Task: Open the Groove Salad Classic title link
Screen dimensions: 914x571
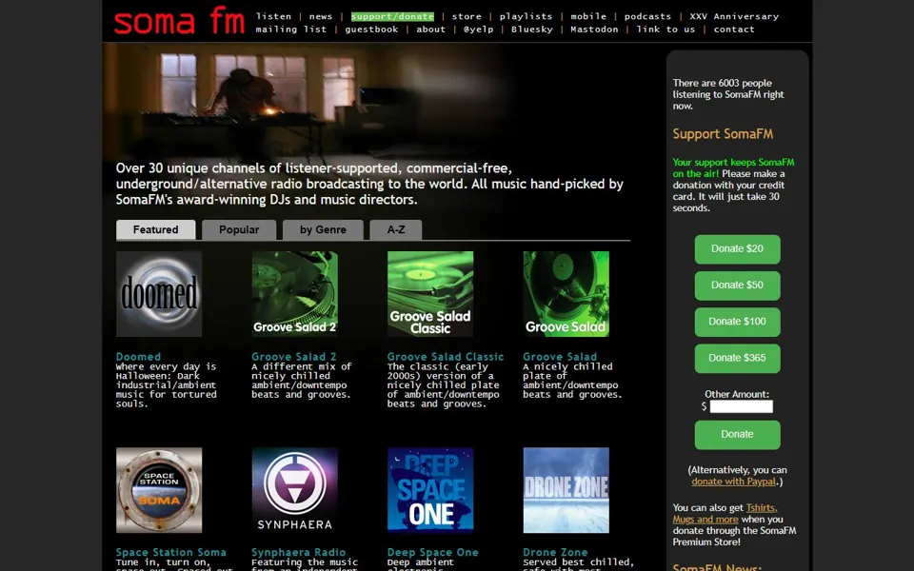Action: tap(446, 357)
